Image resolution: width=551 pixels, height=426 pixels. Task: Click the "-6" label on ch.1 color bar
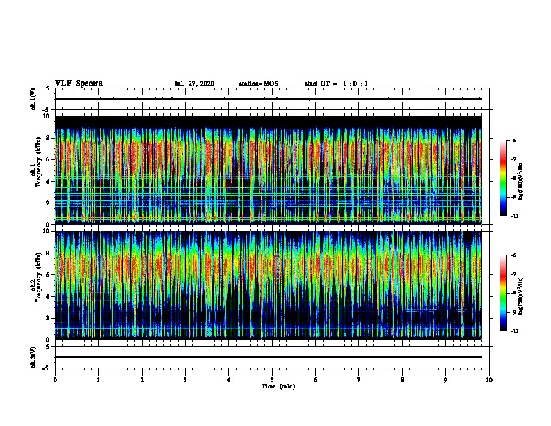click(x=514, y=140)
